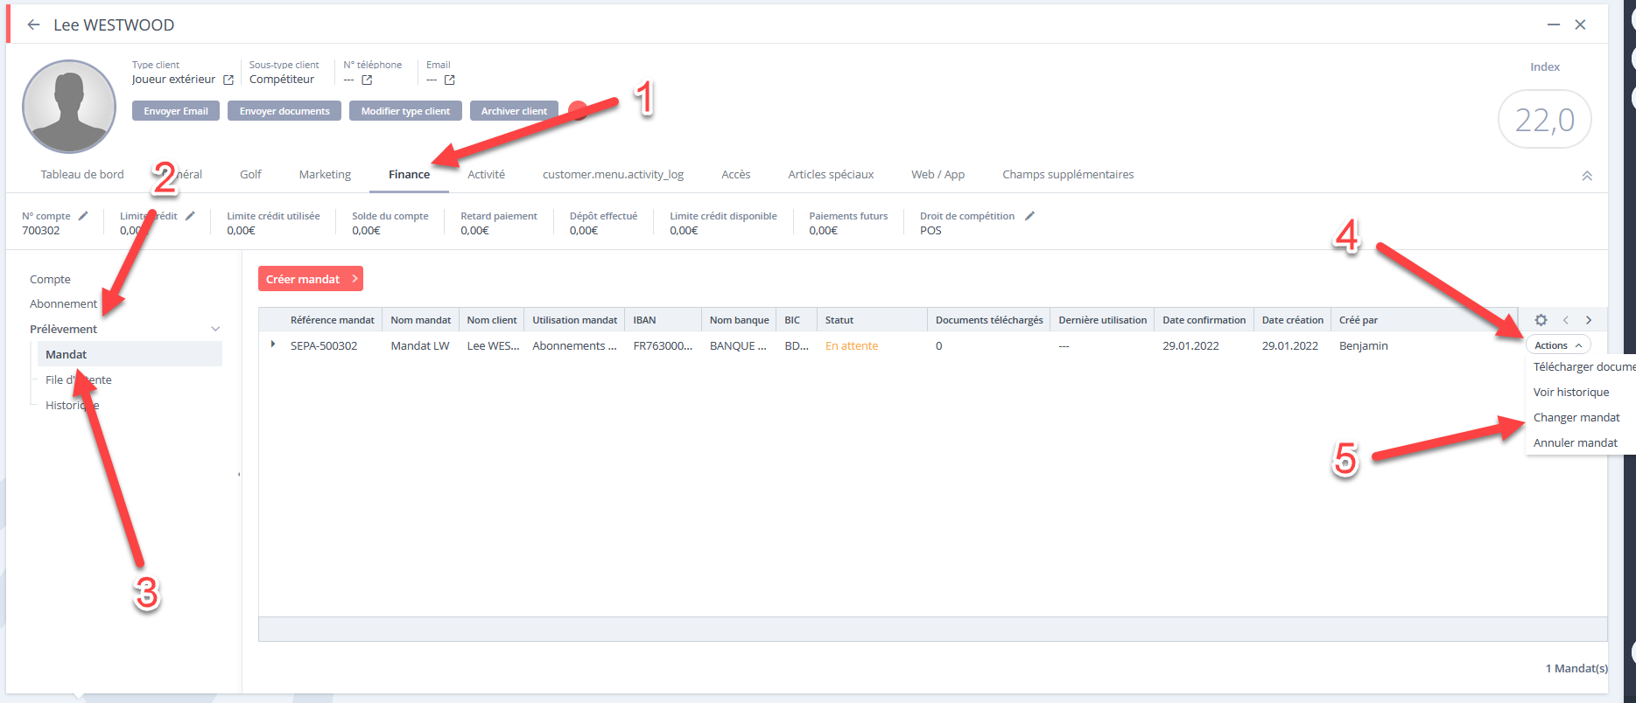
Task: Edit the Limite crédit pencil icon
Action: tap(190, 216)
